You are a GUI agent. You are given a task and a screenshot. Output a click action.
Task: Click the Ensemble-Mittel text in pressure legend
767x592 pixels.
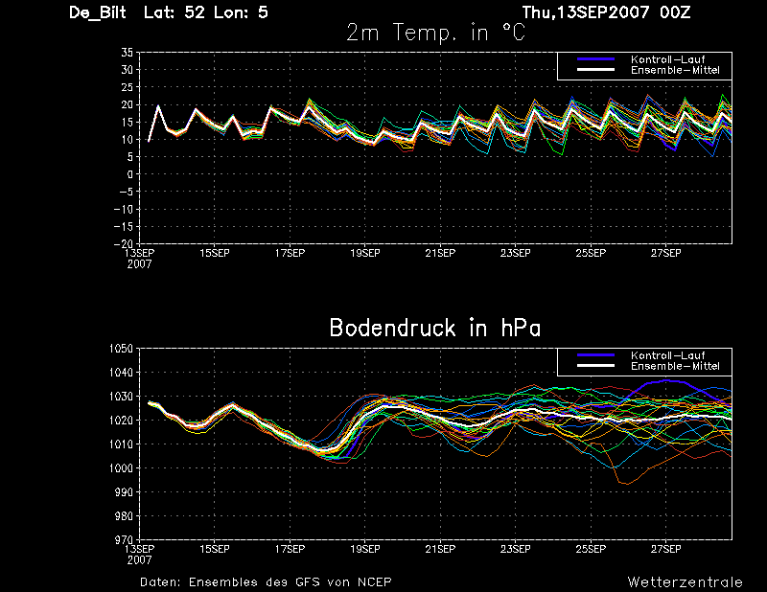pyautogui.click(x=675, y=366)
